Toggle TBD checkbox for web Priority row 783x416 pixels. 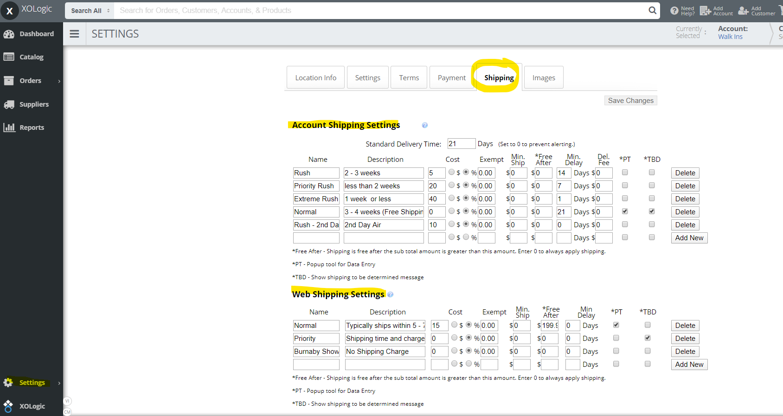[648, 338]
